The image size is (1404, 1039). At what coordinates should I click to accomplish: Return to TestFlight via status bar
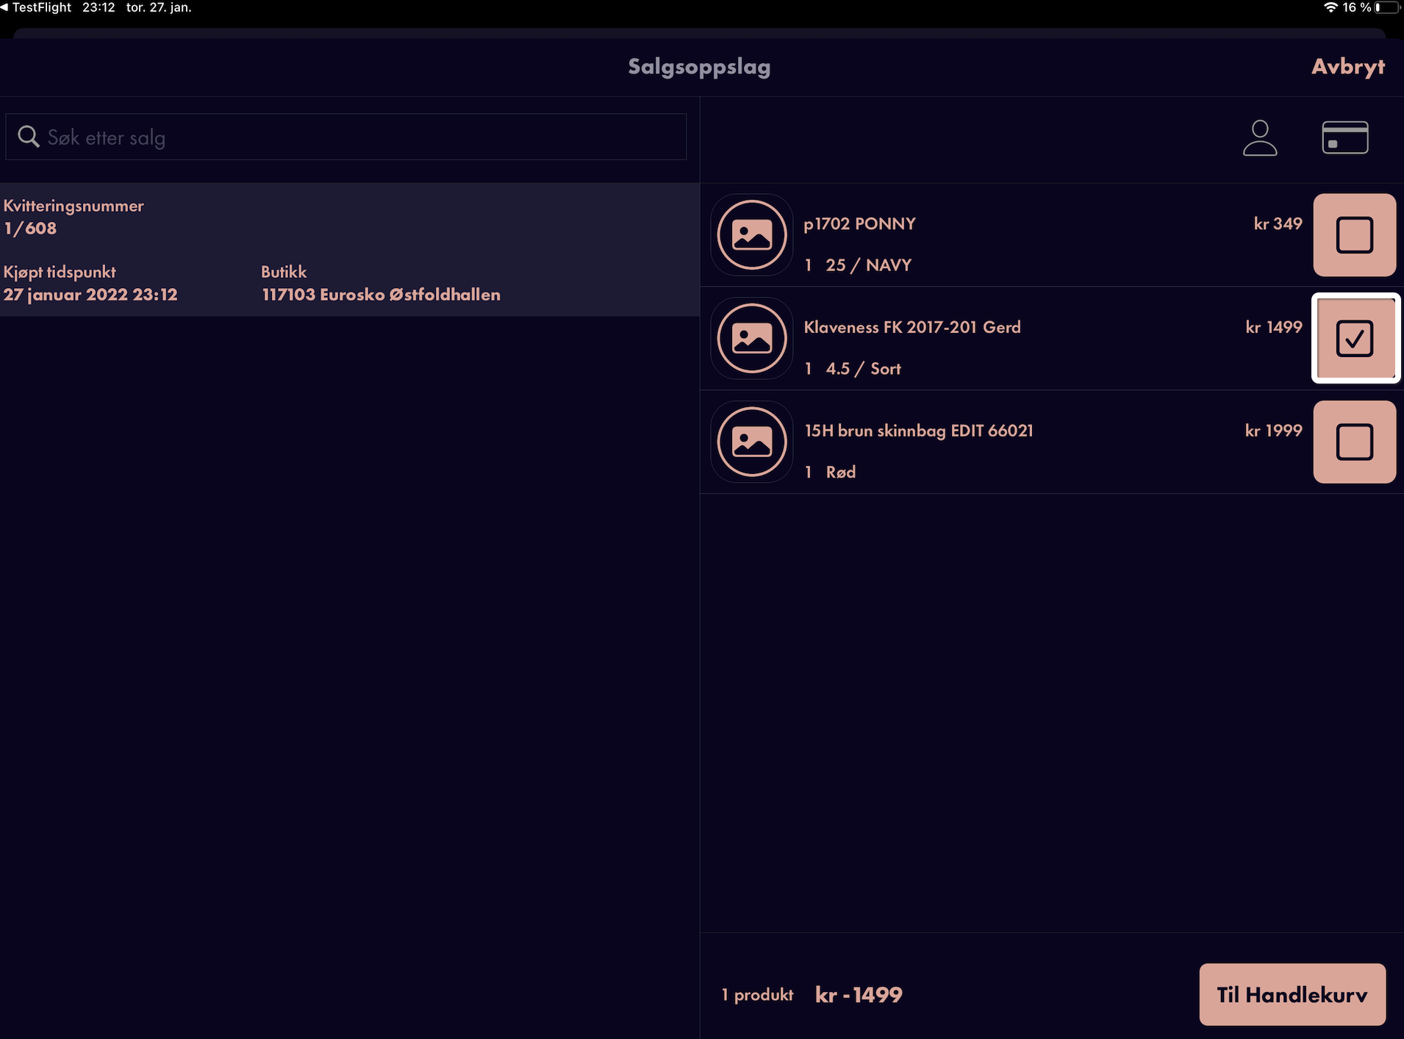[x=37, y=7]
